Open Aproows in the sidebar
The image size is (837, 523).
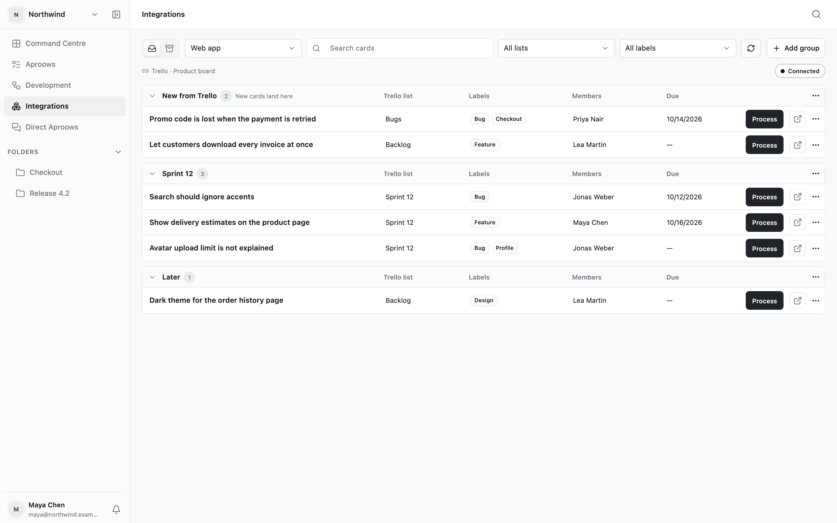tap(65, 64)
